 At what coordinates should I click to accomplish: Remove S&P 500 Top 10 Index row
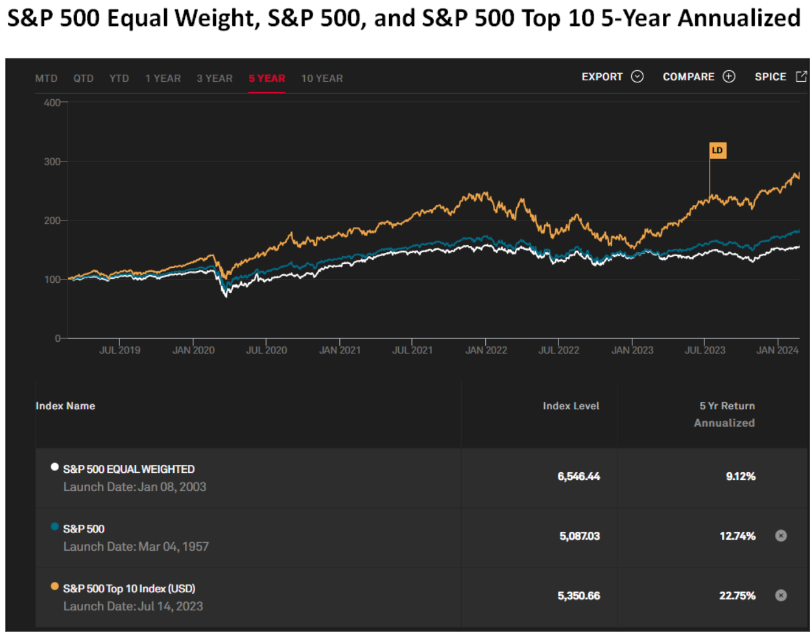pos(781,595)
